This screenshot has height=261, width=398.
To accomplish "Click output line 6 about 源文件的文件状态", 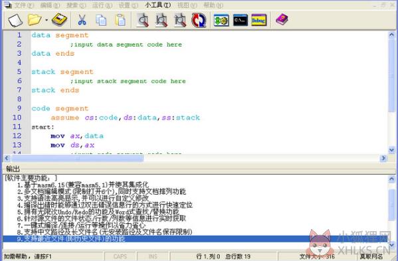I will tap(102, 218).
